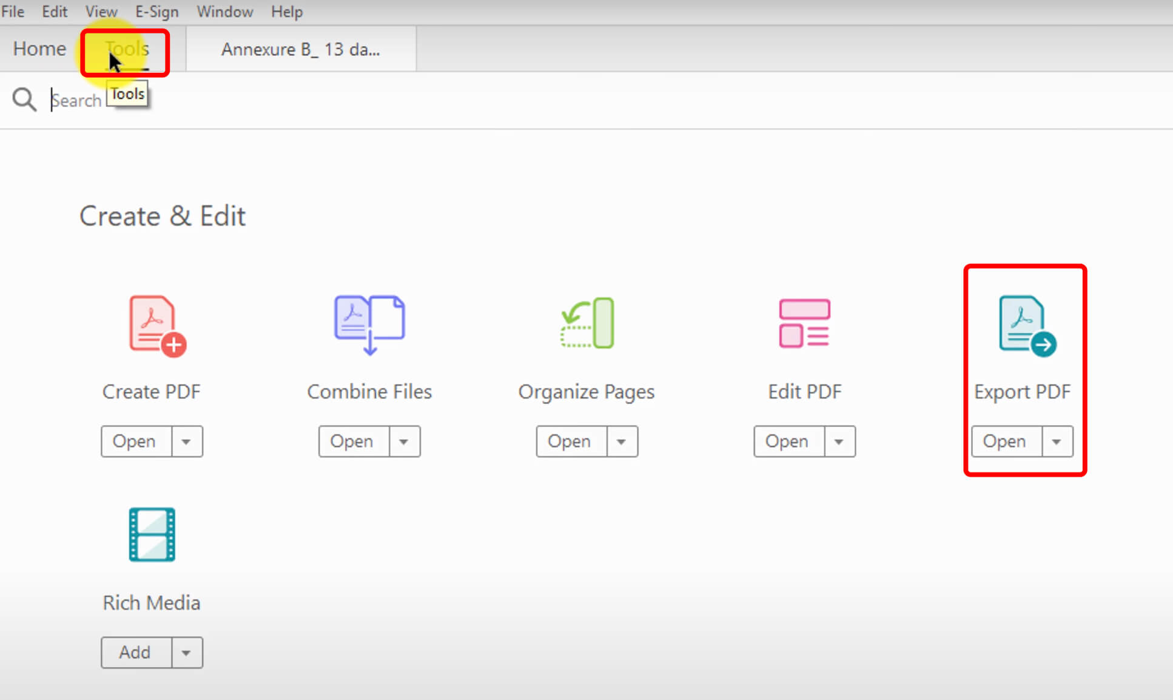
Task: Expand dropdown arrow next to Create PDF Open
Action: (x=187, y=441)
